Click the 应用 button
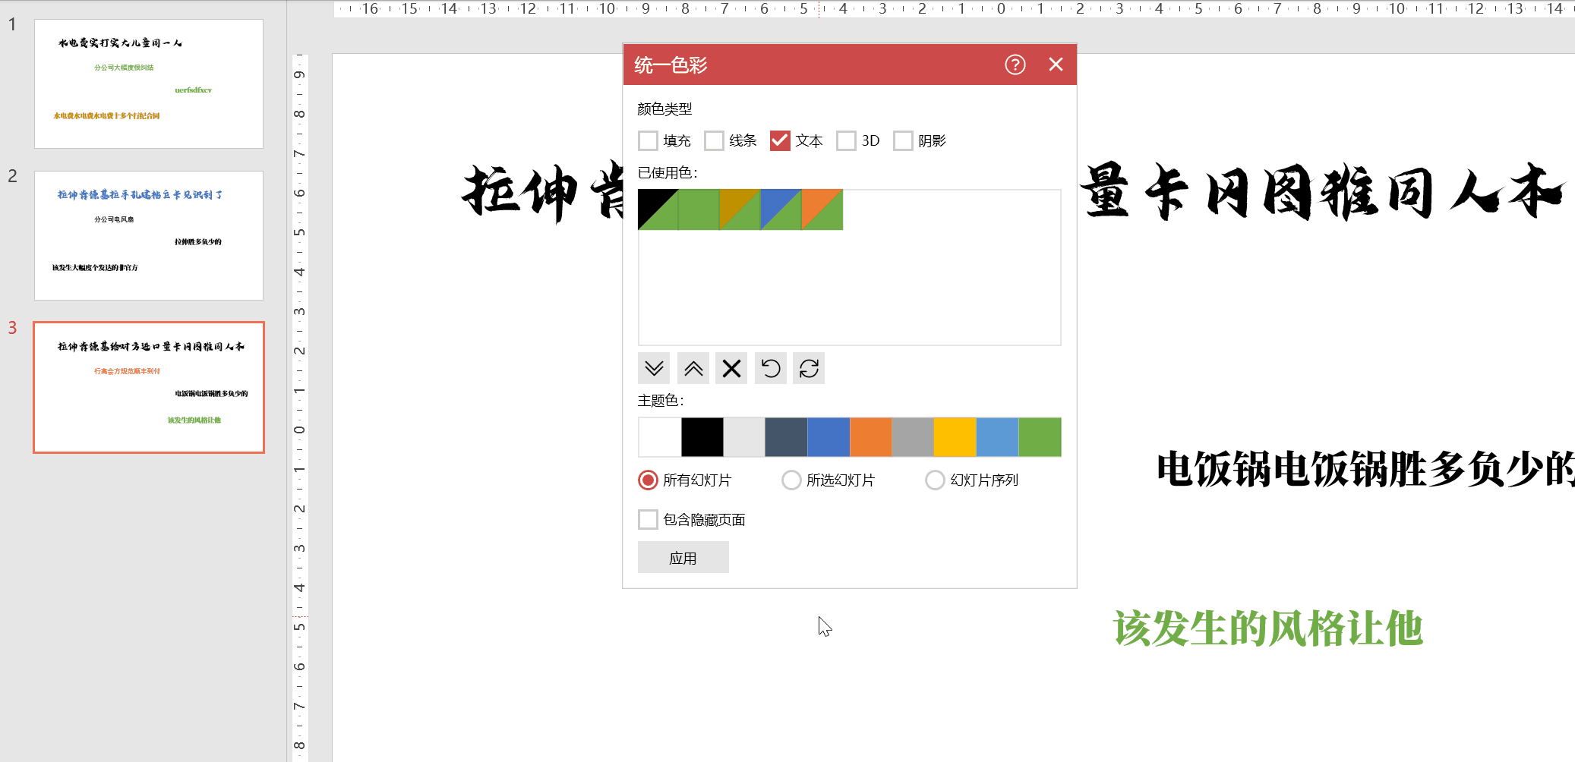 (x=683, y=558)
